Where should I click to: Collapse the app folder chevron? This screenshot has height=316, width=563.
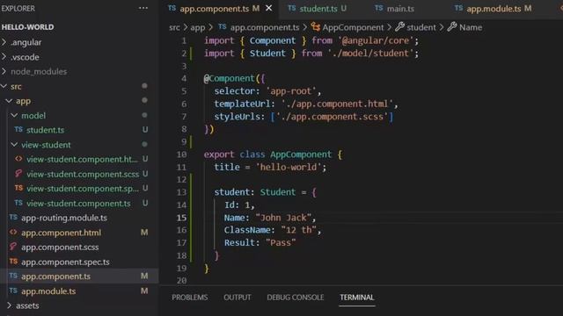click(x=9, y=101)
